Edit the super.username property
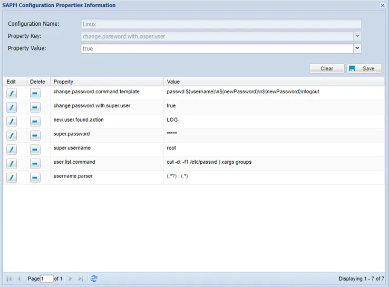This screenshot has height=287, width=389. tap(12, 150)
